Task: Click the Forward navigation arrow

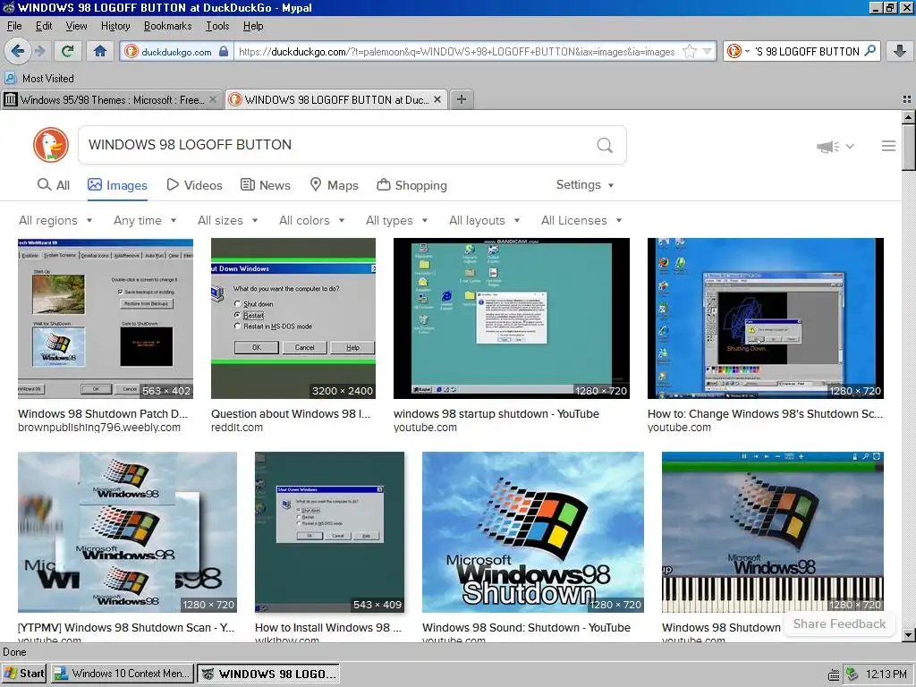Action: coord(39,51)
